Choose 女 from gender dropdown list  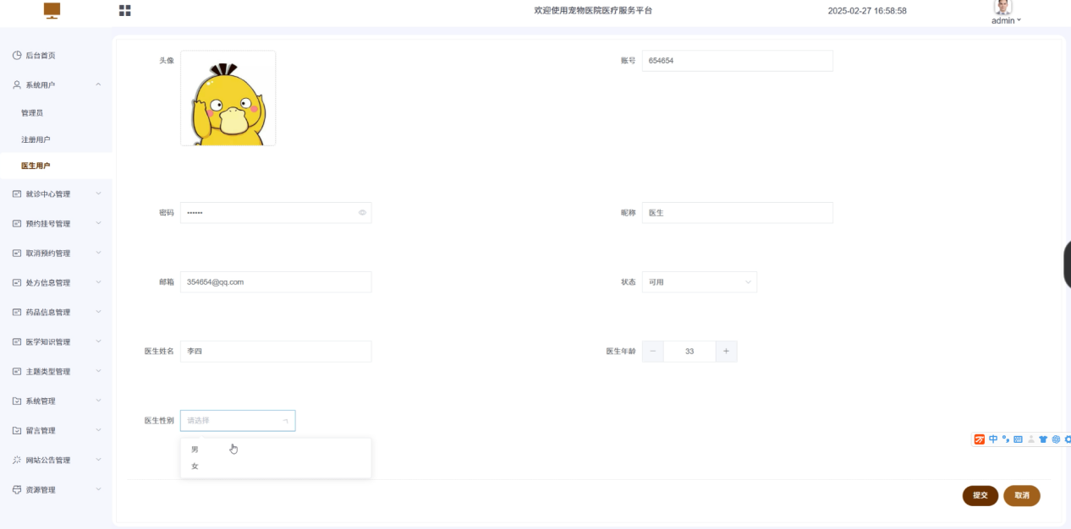coord(276,466)
